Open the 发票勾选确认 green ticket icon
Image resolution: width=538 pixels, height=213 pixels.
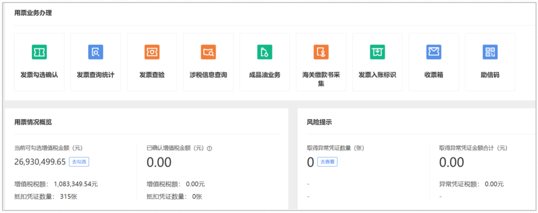[39, 52]
